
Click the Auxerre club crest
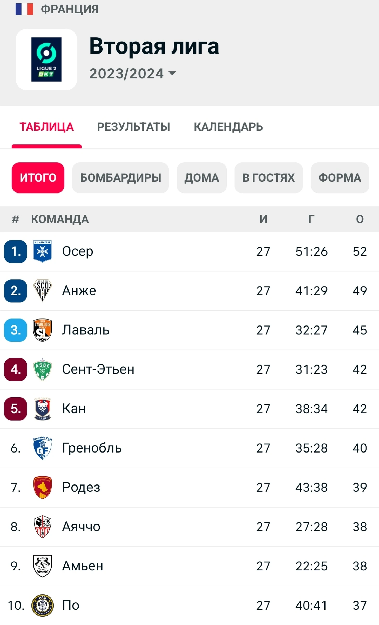(x=42, y=251)
